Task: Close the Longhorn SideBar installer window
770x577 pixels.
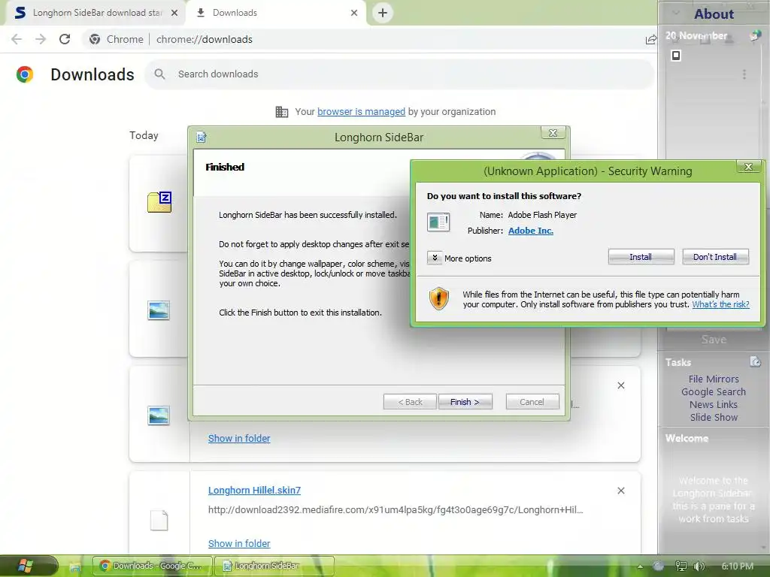Action: click(553, 133)
